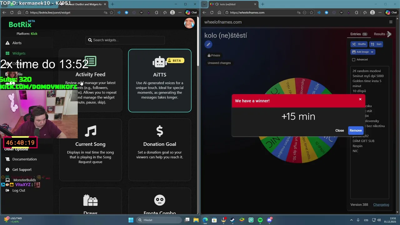Open extensions puzzle icon in wheelofnames window
The height and width of the screenshot is (225, 400).
[x=357, y=12]
